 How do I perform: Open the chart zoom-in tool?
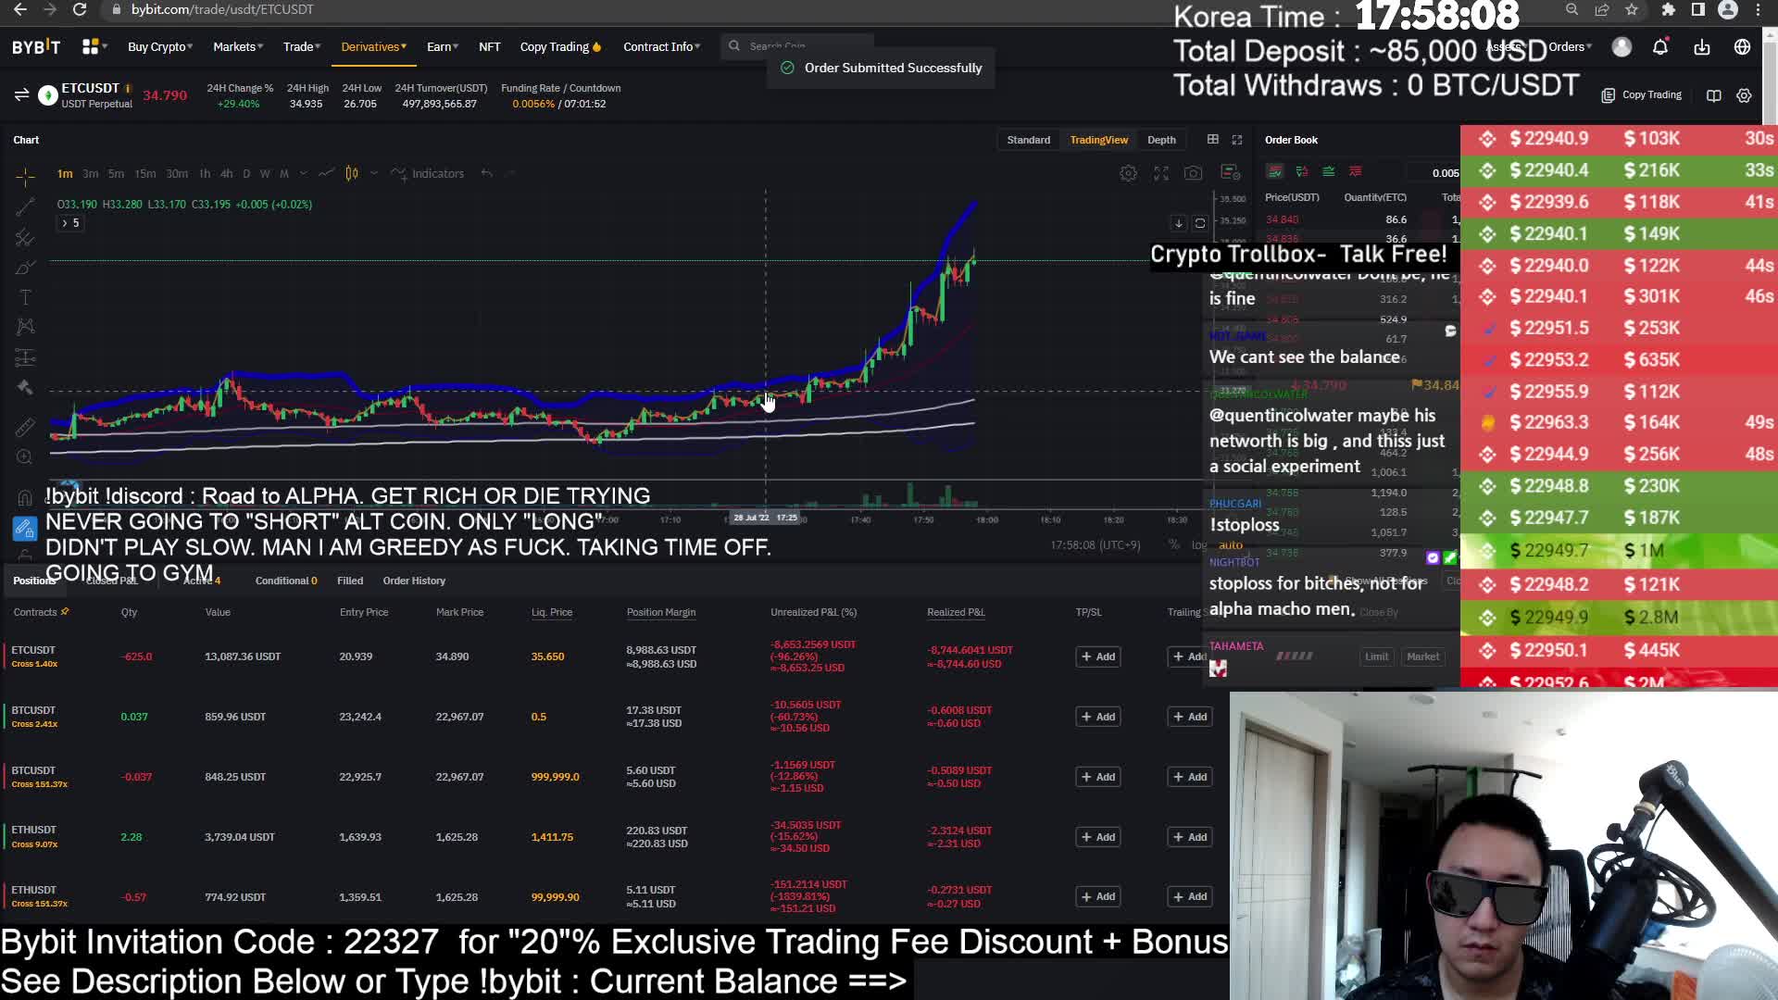point(25,456)
